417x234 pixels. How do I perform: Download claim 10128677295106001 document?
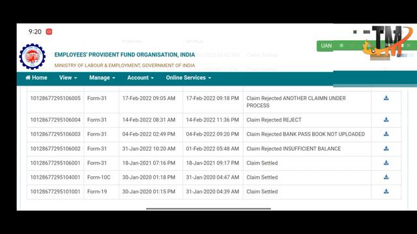(386, 163)
